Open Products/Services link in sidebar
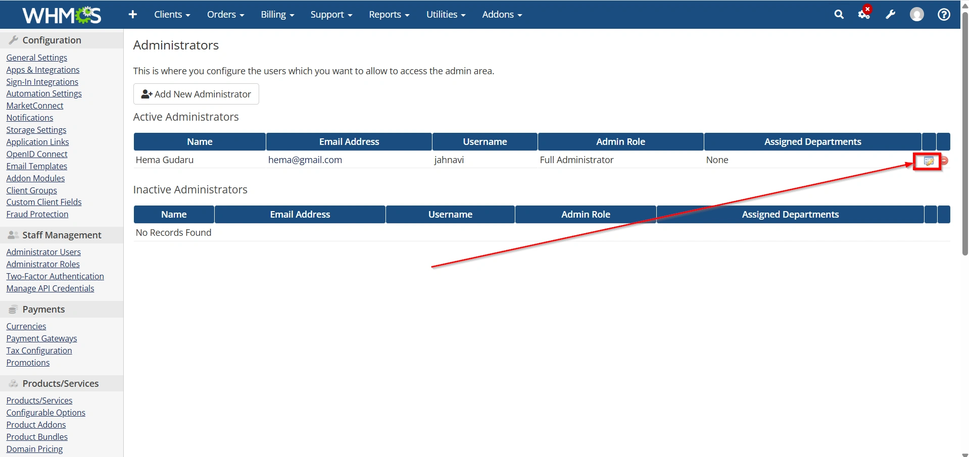Viewport: 969px width, 457px height. pos(39,400)
